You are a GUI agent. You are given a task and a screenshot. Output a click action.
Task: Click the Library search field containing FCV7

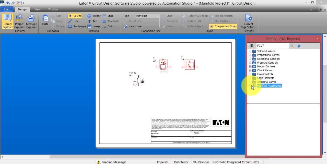(272, 46)
